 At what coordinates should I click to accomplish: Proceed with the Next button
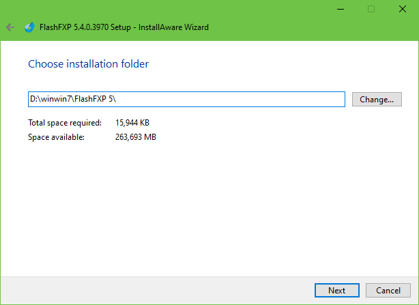tap(336, 290)
